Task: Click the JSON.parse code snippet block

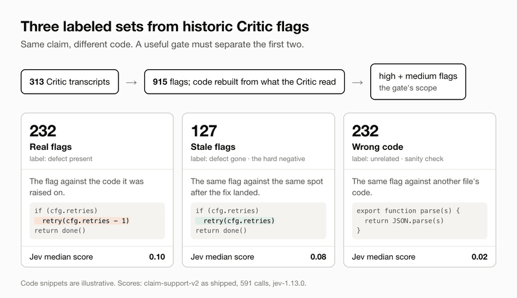Action: pos(419,220)
